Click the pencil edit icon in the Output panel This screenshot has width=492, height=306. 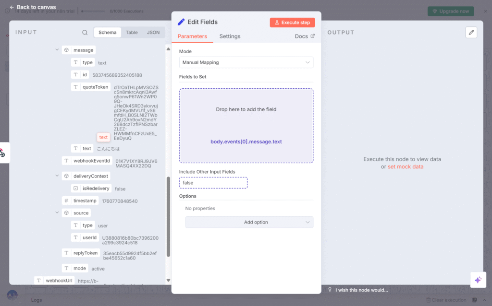tap(471, 32)
